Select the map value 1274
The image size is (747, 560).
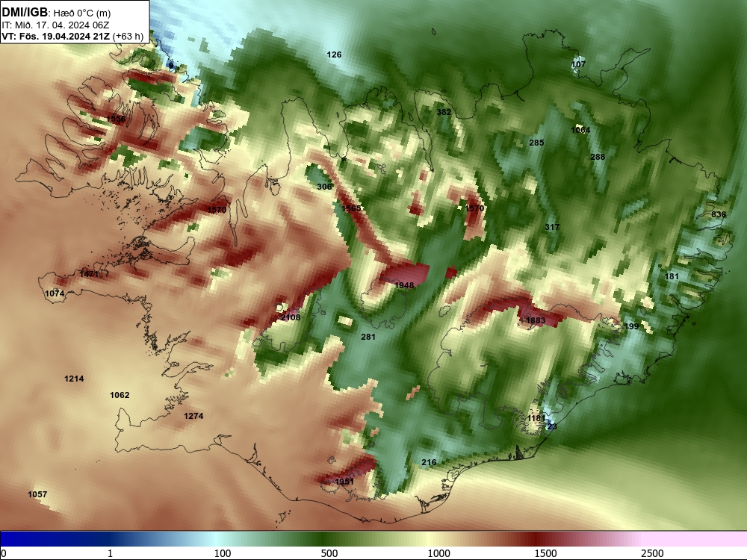(193, 416)
